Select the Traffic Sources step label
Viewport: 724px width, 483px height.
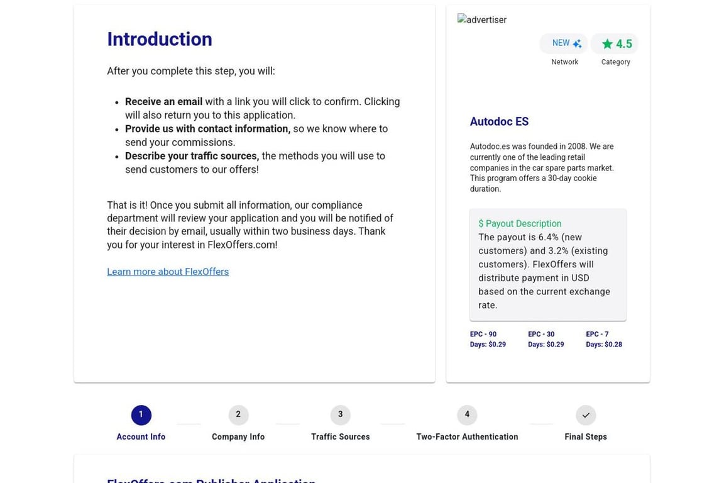(340, 437)
